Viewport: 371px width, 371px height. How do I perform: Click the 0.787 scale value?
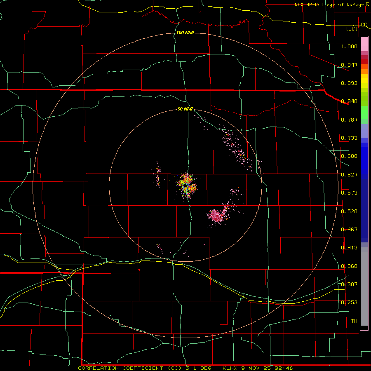349,120
